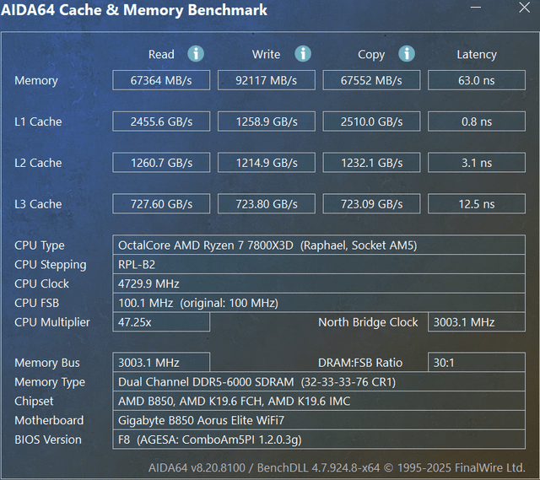The width and height of the screenshot is (540, 480).
Task: Click the Read info icon
Action: (x=196, y=54)
